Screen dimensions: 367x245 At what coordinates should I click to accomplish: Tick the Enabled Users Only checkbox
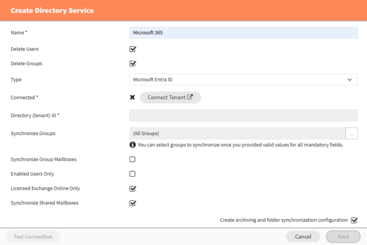point(133,174)
